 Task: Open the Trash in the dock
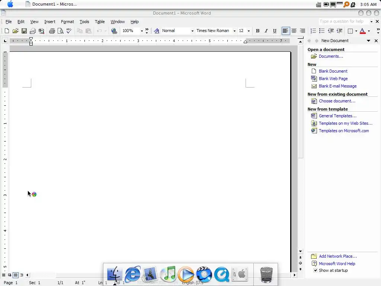click(x=266, y=274)
